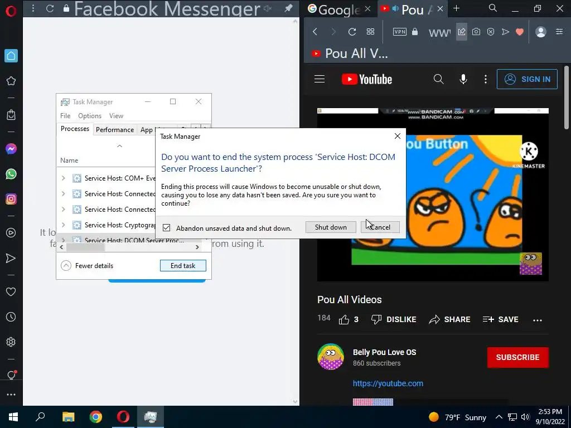This screenshot has height=428, width=571.
Task: Open the YouTube three-dot settings menu
Action: [x=486, y=79]
